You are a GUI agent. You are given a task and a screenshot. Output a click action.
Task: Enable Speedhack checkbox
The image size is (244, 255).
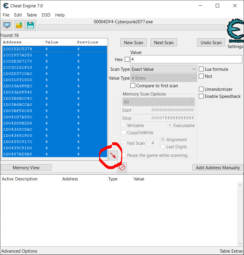click(x=201, y=96)
